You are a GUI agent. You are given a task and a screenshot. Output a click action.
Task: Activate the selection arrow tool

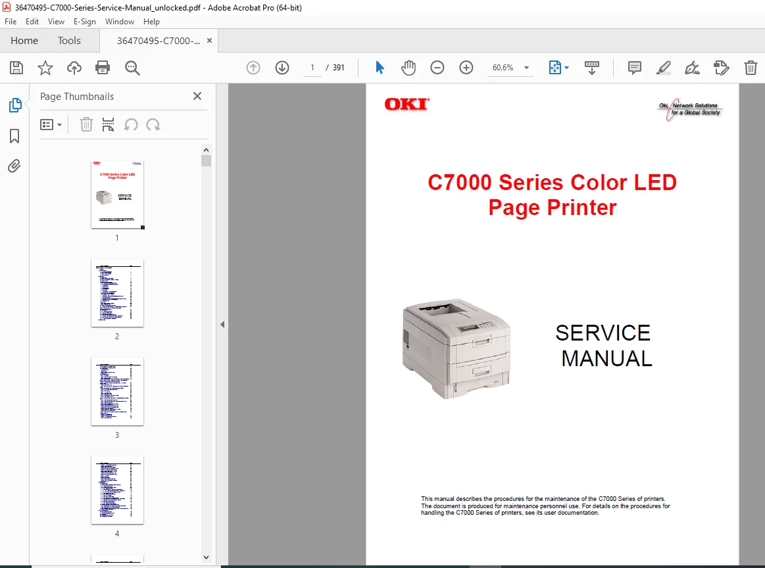point(380,68)
